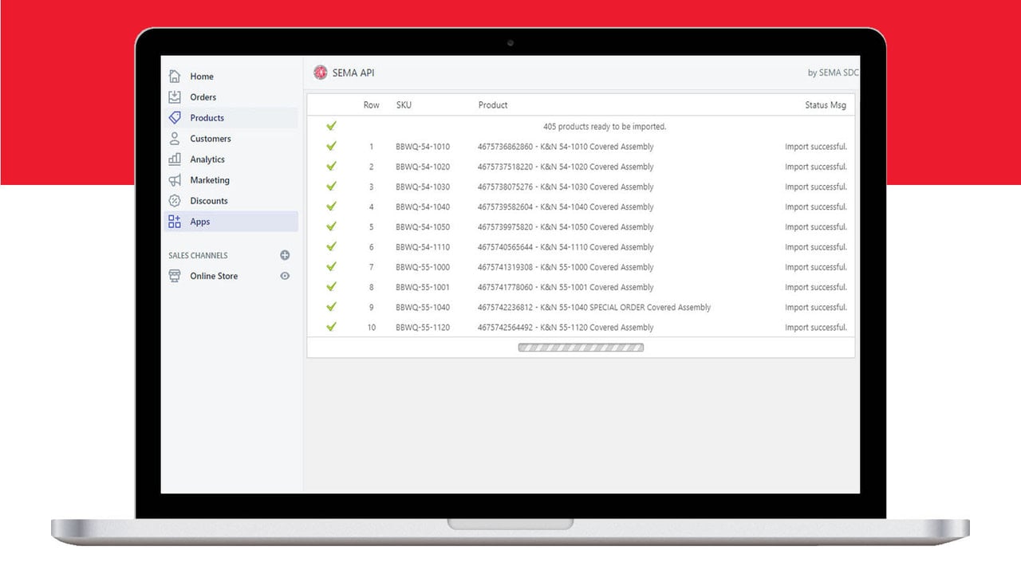Screen dimensions: 1021x574
Task: Click product K&N 55-1000 Covered Assembly
Action: point(566,267)
